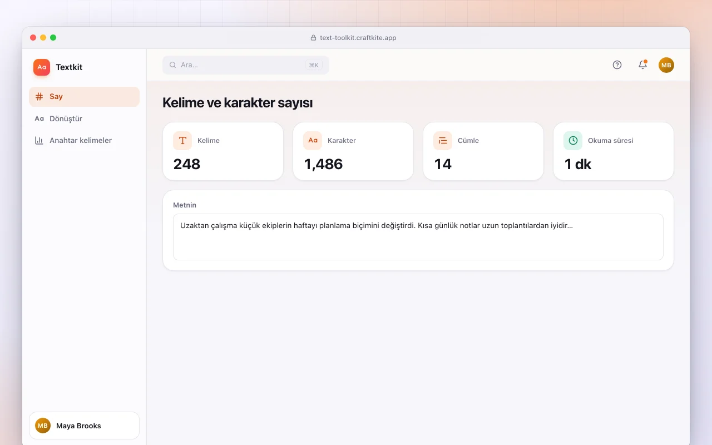Click the Metnin label

pyautogui.click(x=185, y=205)
